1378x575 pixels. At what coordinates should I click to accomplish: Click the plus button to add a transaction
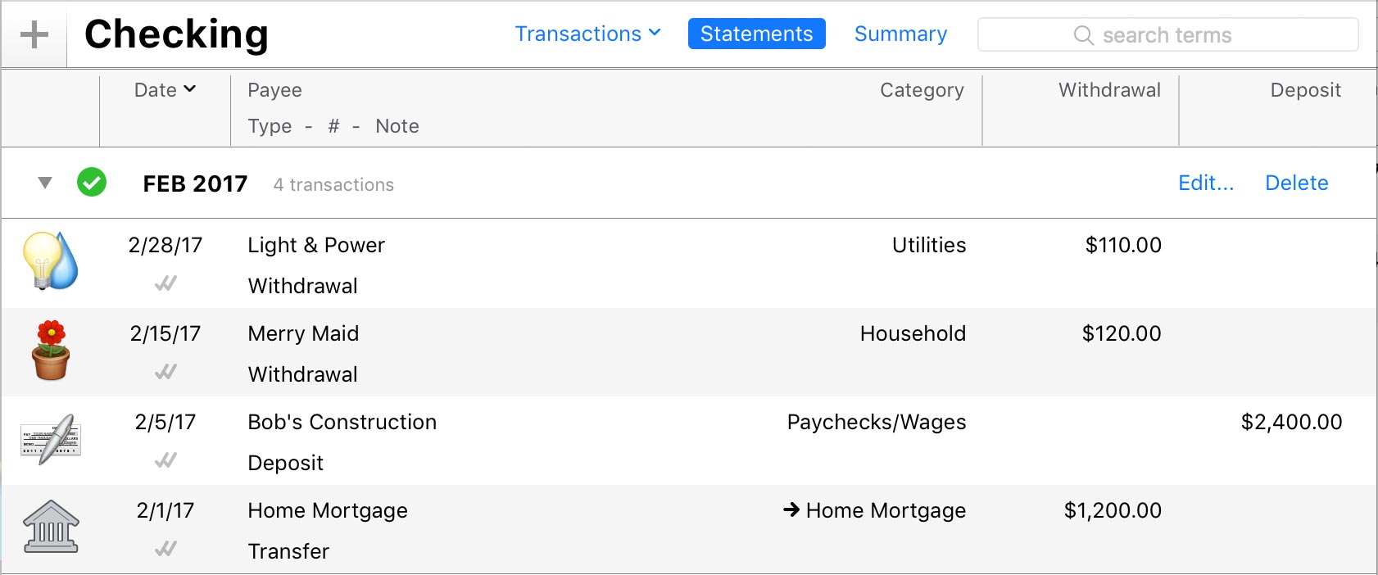coord(34,35)
